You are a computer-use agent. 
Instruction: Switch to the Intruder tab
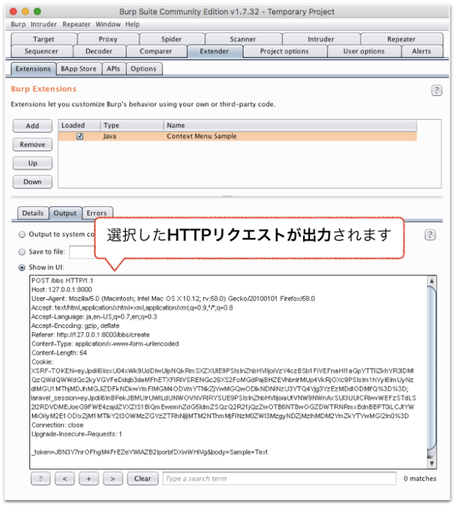(321, 39)
